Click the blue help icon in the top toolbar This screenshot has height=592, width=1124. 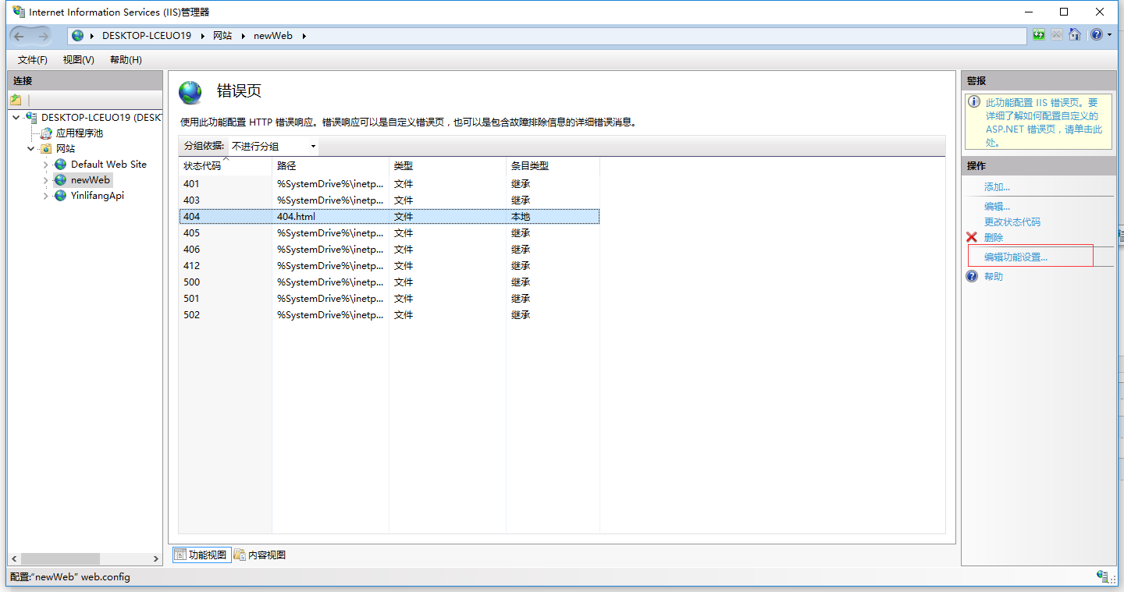(x=1097, y=35)
